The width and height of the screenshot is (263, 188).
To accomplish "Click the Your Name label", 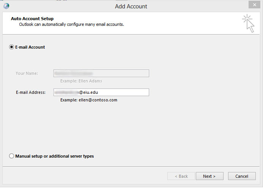I will 27,73.
